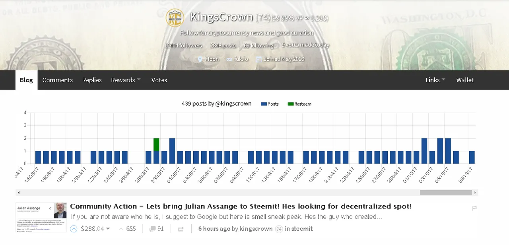Screen dimensions: 509x245
Task: Resteem the Julian Assange post via arrow icon
Action: coord(181,229)
